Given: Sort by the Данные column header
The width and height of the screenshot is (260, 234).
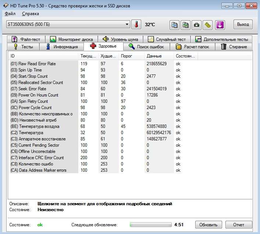Looking at the screenshot, I should [x=159, y=56].
